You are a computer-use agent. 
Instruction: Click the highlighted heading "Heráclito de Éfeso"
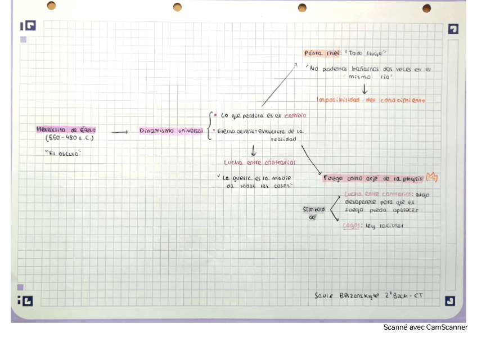point(66,130)
